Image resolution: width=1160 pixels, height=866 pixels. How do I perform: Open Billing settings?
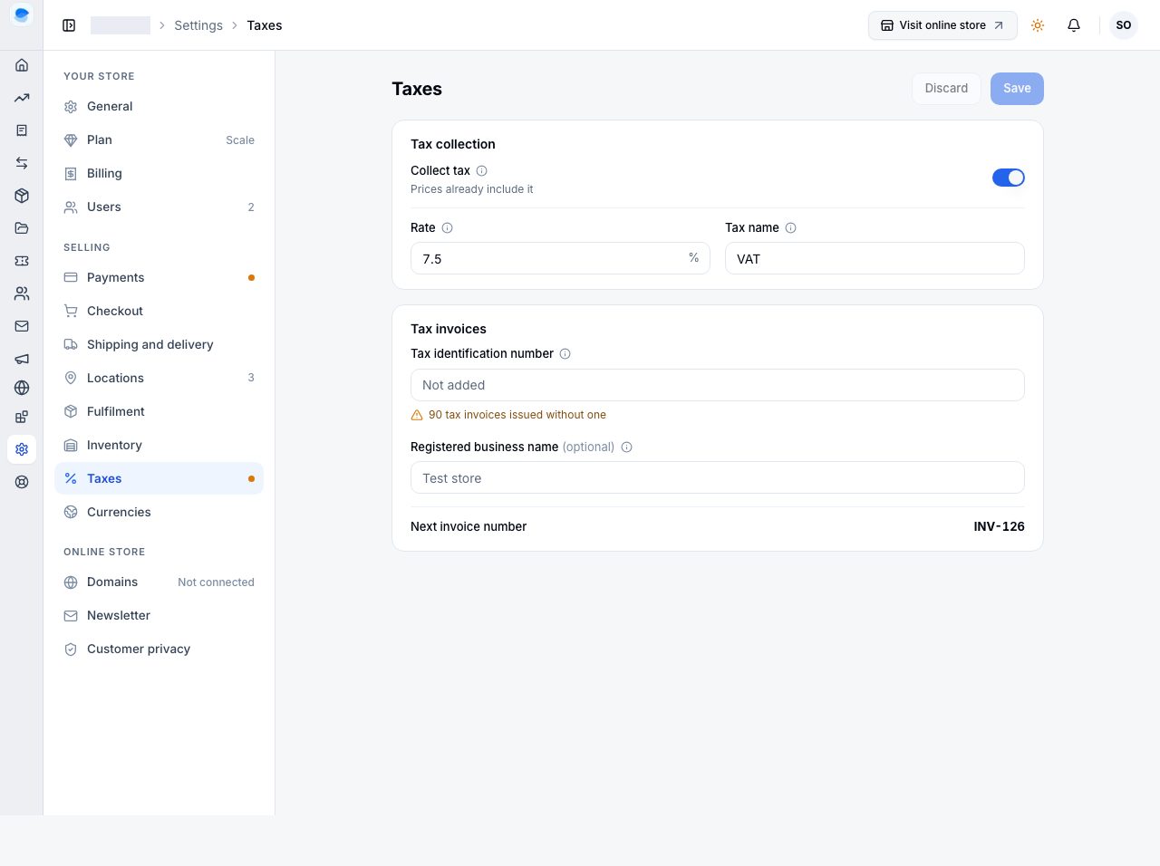tap(159, 173)
